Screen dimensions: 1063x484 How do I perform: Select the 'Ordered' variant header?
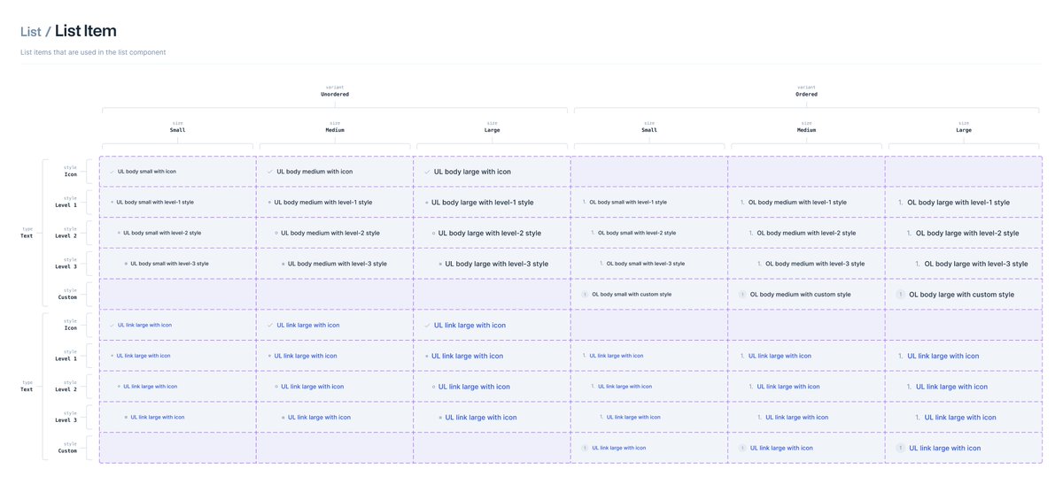pyautogui.click(x=806, y=94)
